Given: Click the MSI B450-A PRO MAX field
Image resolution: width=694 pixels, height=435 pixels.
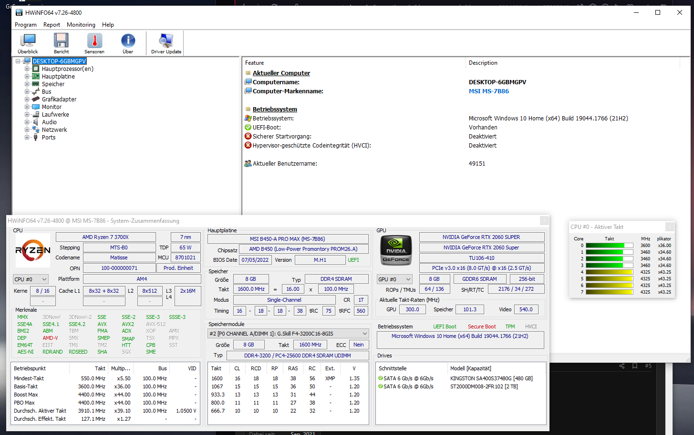Looking at the screenshot, I should [x=288, y=239].
